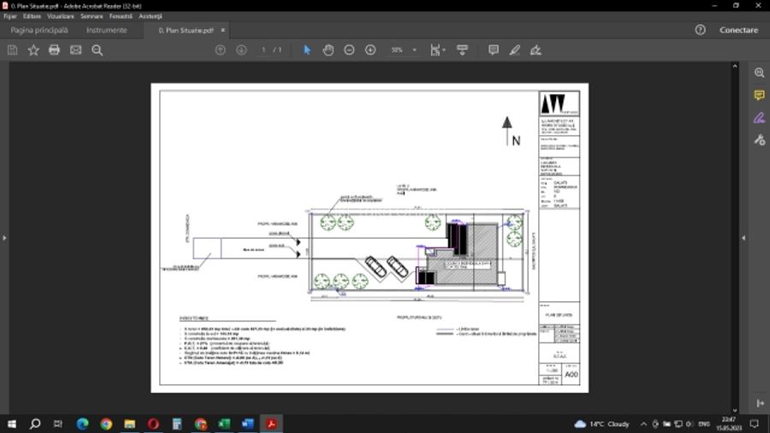Open the find text magnifier
The width and height of the screenshot is (770, 433).
[x=98, y=50]
